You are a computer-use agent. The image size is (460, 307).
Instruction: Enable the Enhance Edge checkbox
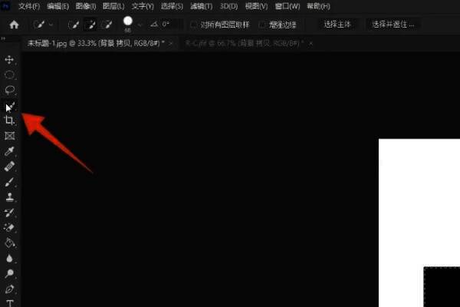[262, 25]
